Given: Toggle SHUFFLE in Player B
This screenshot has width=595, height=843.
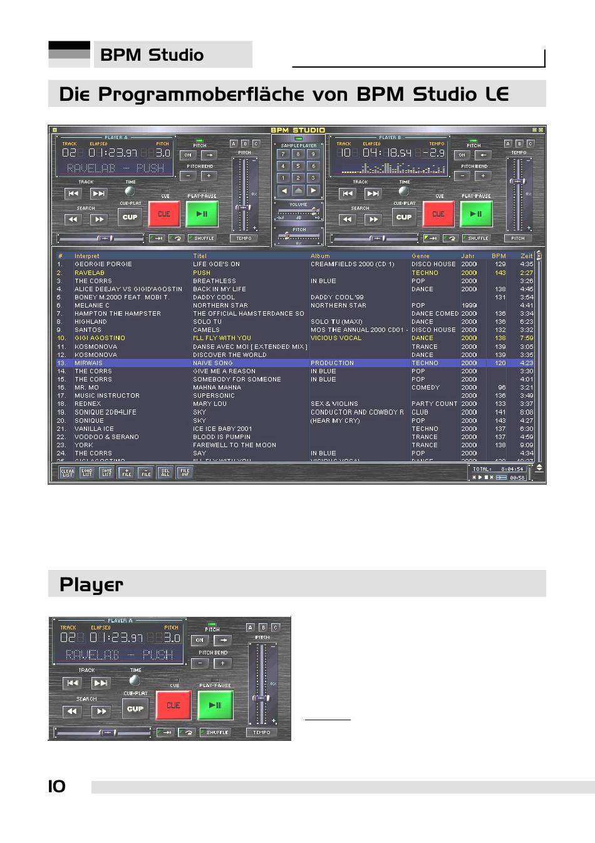Looking at the screenshot, I should [x=475, y=238].
